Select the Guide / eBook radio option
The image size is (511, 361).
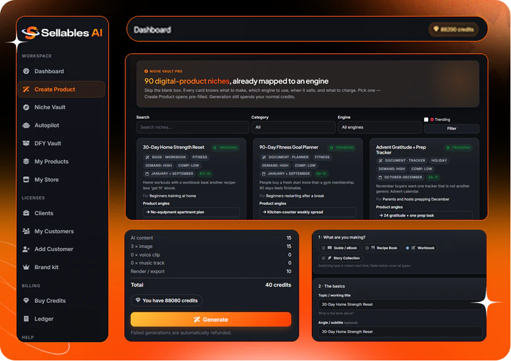(x=323, y=248)
